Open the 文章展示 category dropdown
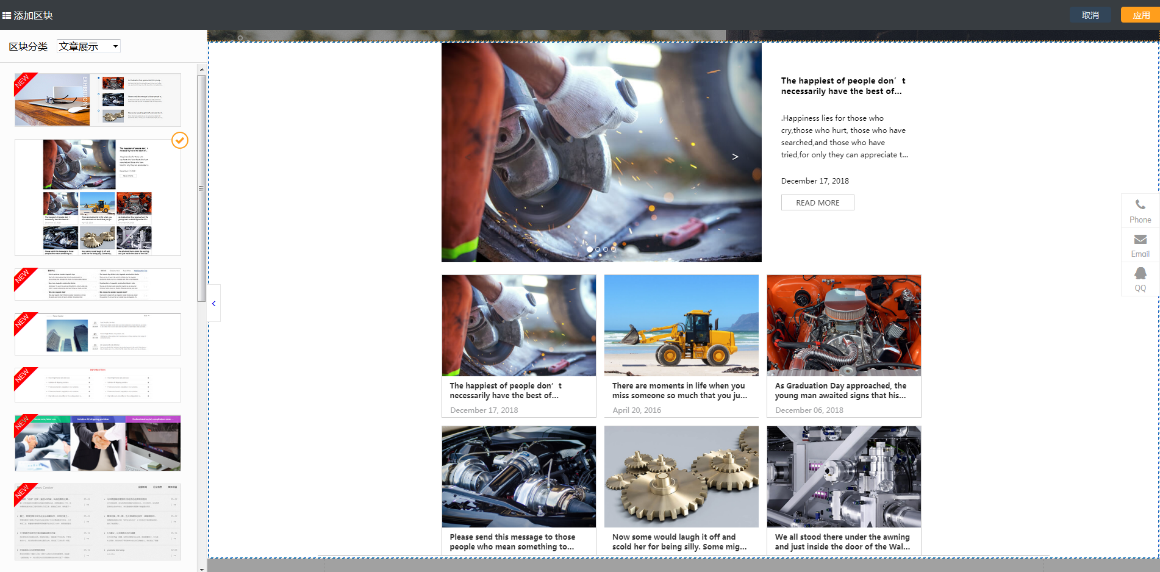Screen dimensions: 1160x572 88,46
